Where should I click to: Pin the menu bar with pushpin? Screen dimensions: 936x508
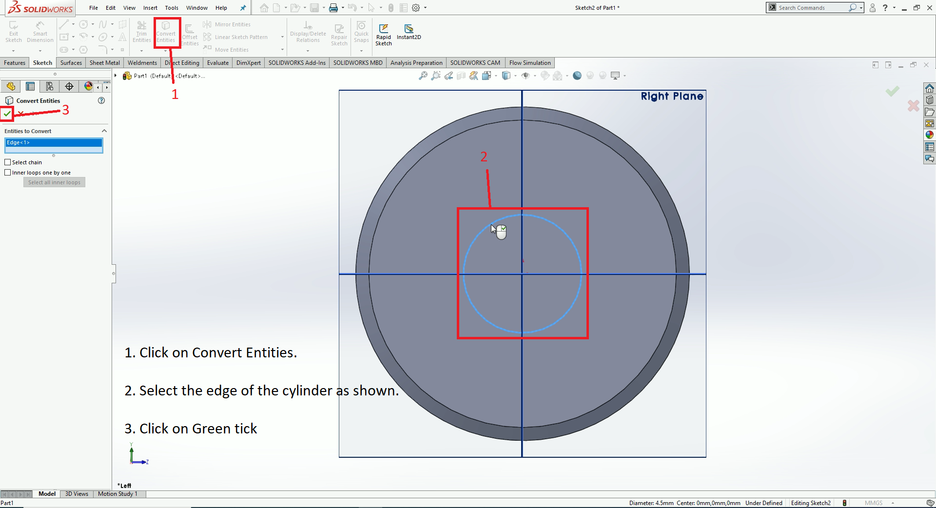(x=243, y=8)
